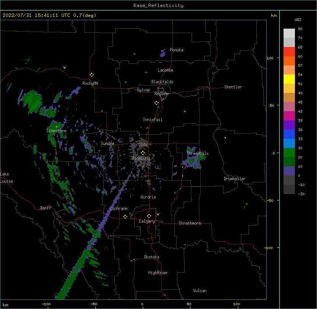
Task: Click the Cochrane label
Action: click(x=118, y=208)
